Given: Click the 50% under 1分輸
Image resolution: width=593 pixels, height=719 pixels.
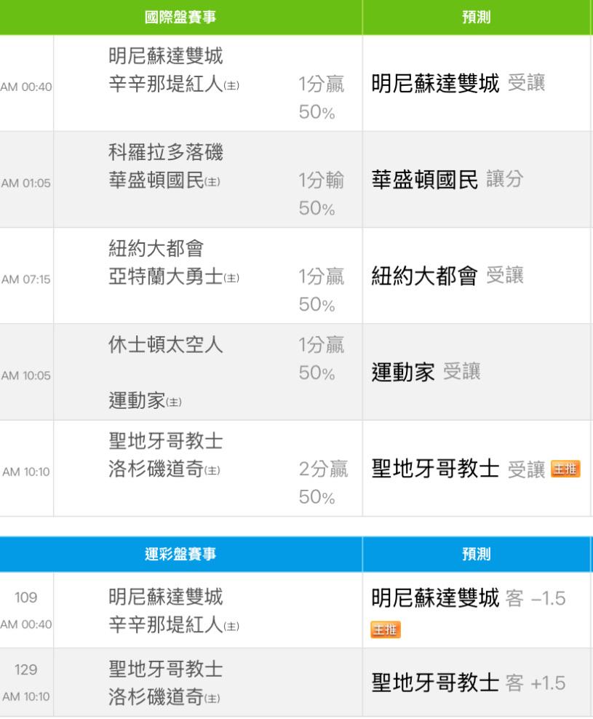Looking at the screenshot, I should [x=317, y=209].
